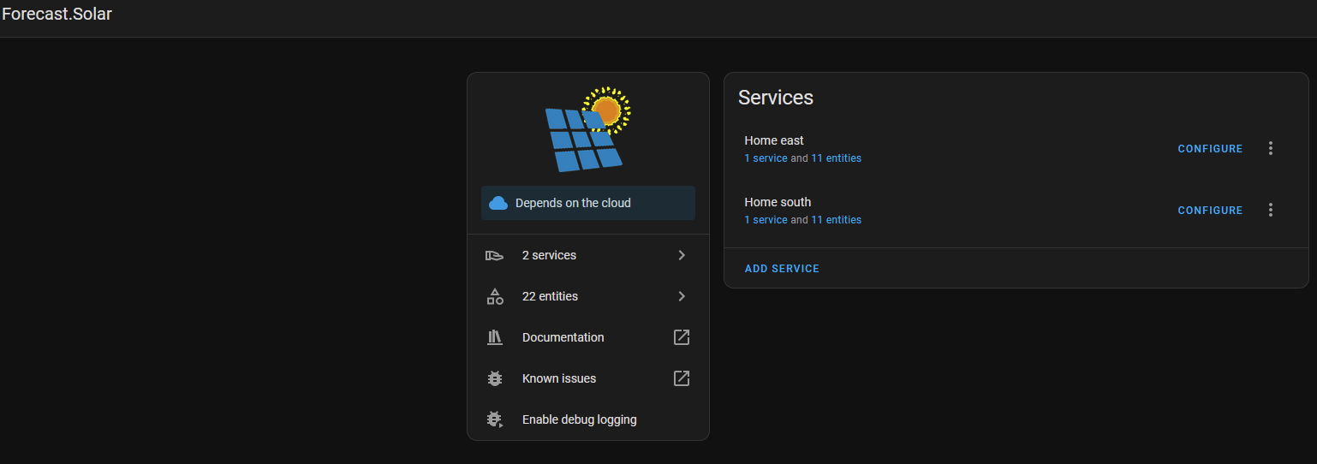Open the Home south three-dot menu

[1271, 210]
